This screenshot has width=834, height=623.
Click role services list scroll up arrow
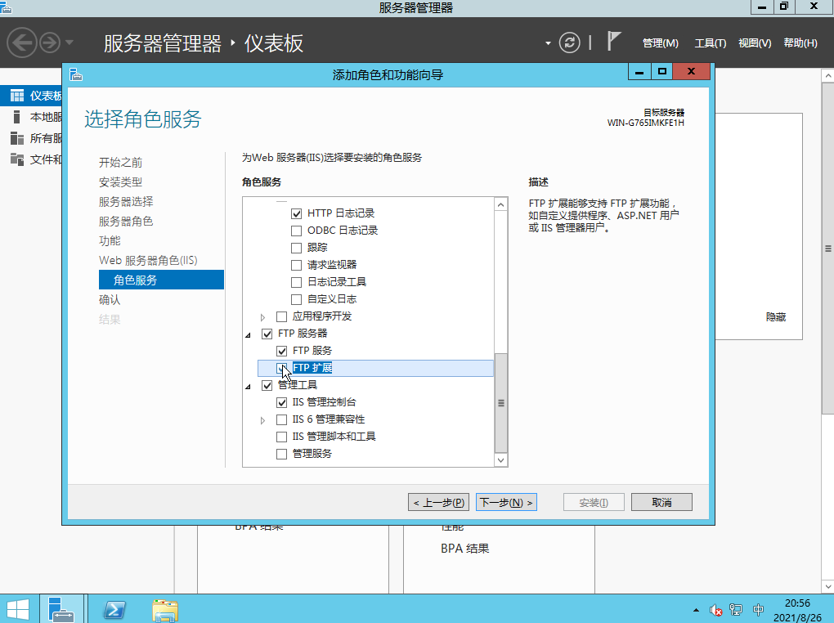500,204
